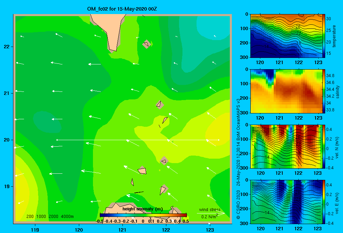The height and width of the screenshot is (233, 343).
Task: Click the 'vel. N (m/s)' colorbar axis title
Action: pyautogui.click(x=337, y=148)
